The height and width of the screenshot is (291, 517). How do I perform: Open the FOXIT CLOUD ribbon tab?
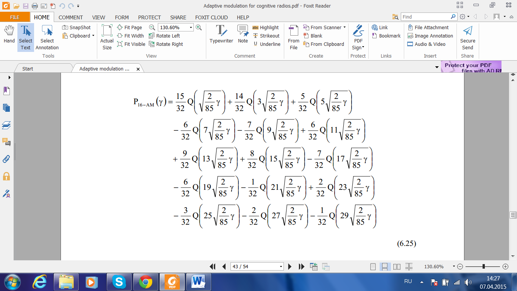(211, 17)
